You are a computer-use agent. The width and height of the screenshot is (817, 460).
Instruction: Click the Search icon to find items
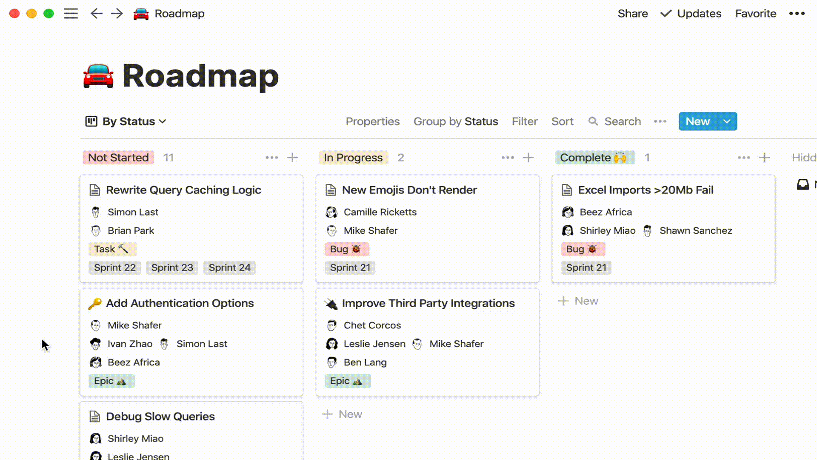(x=593, y=121)
